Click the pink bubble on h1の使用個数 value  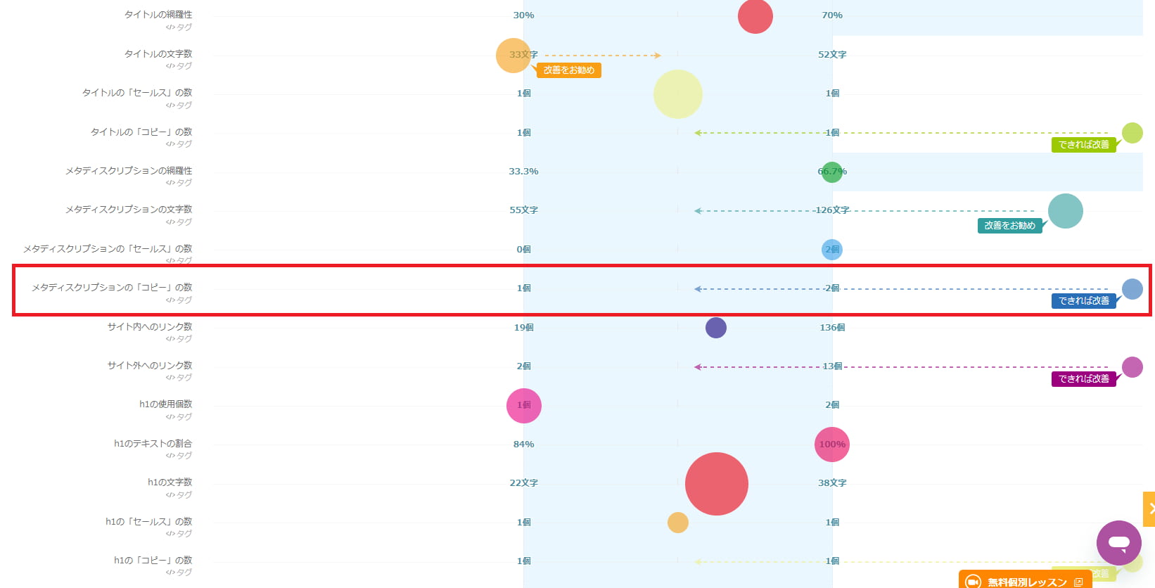coord(523,406)
